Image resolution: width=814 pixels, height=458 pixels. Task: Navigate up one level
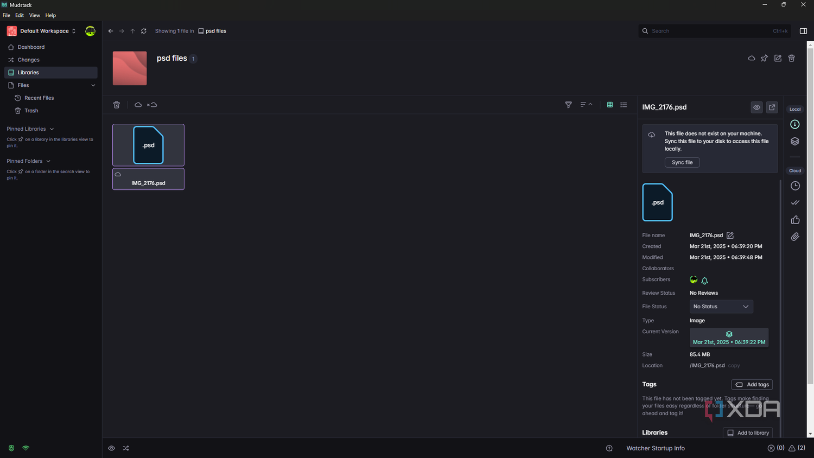(132, 31)
